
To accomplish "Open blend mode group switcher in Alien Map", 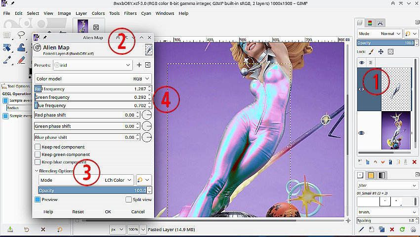I will [x=144, y=180].
